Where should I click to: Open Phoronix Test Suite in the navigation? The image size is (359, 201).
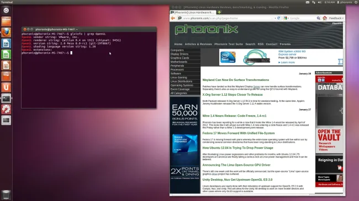[x=229, y=44]
